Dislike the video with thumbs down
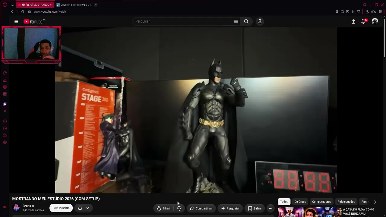Viewport: 386px width, 217px height. (179, 208)
